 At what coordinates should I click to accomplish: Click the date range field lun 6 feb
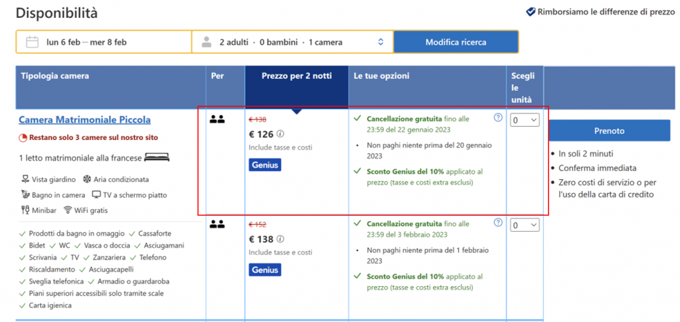tap(86, 42)
